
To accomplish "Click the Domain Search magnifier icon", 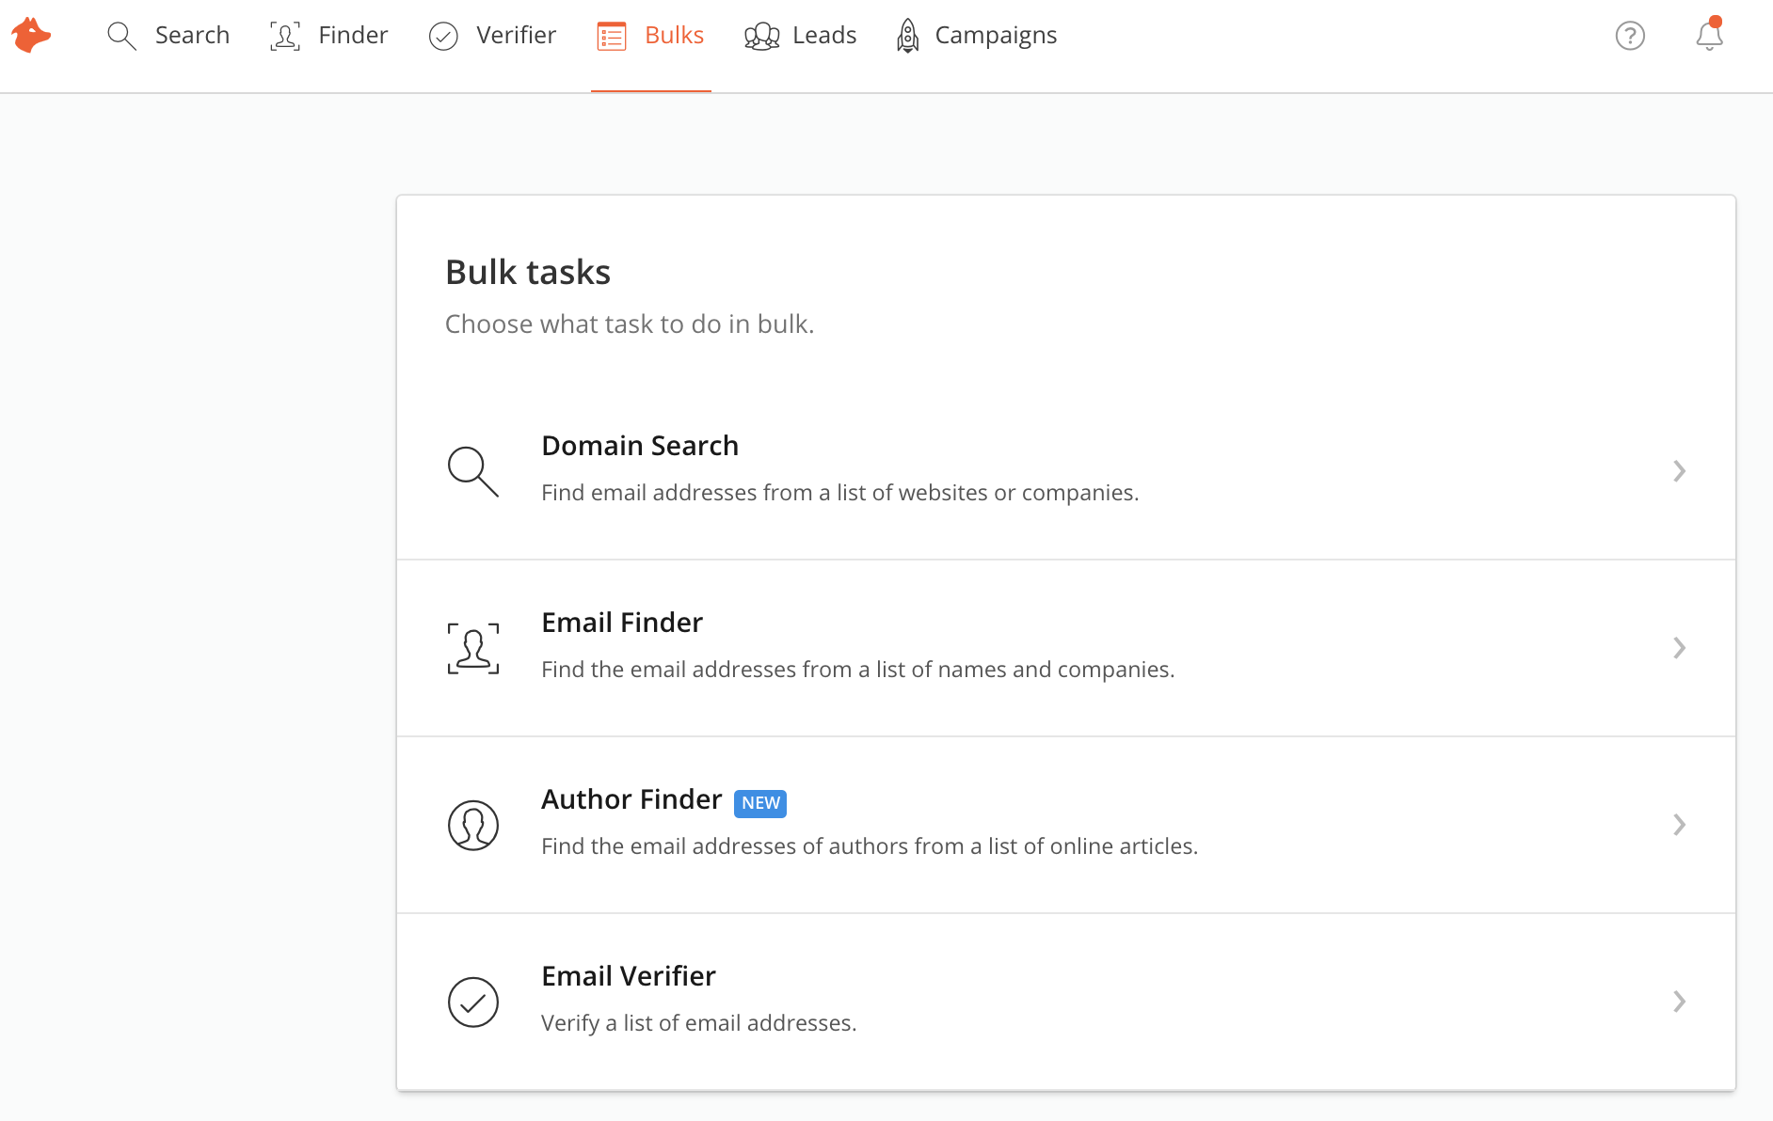I will 473,471.
